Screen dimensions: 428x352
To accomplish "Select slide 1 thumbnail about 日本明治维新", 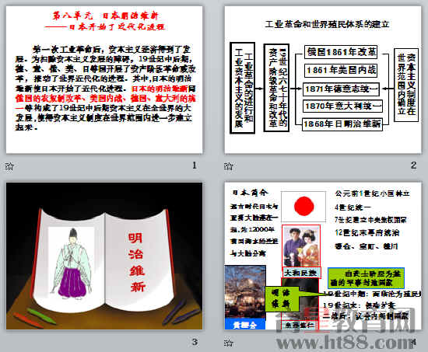I will click(104, 79).
